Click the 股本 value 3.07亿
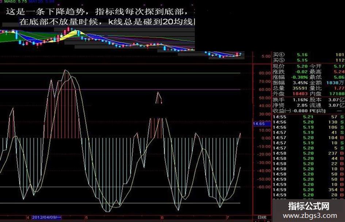345x222 pixels. pos(336,100)
